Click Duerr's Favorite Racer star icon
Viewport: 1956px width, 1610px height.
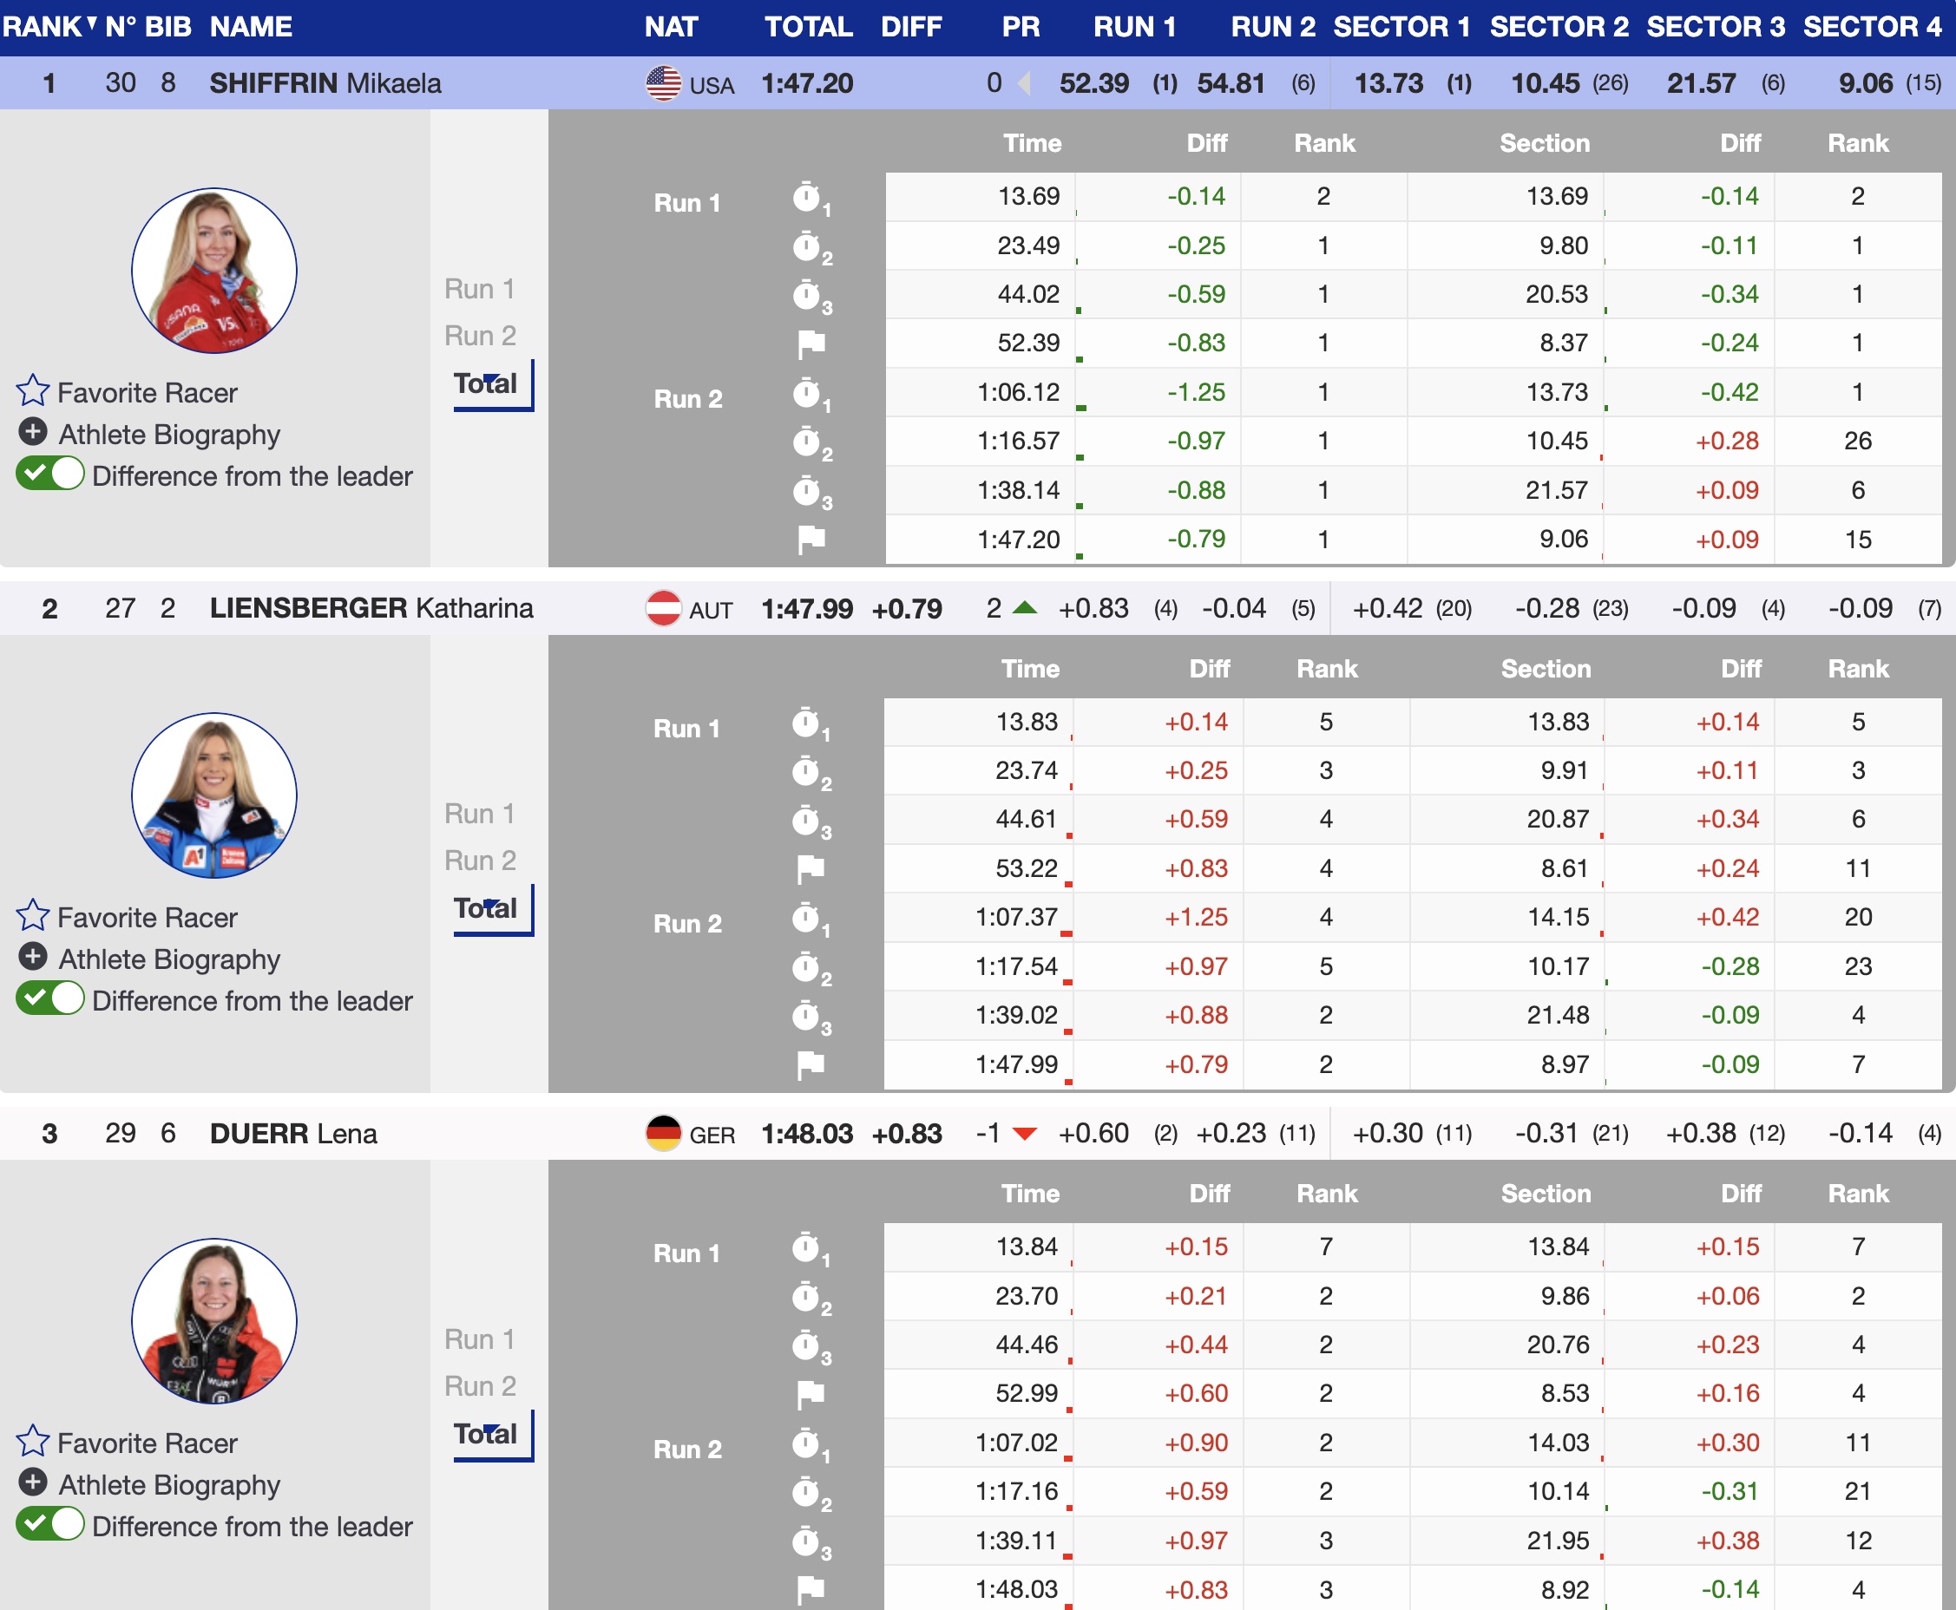(x=32, y=1441)
